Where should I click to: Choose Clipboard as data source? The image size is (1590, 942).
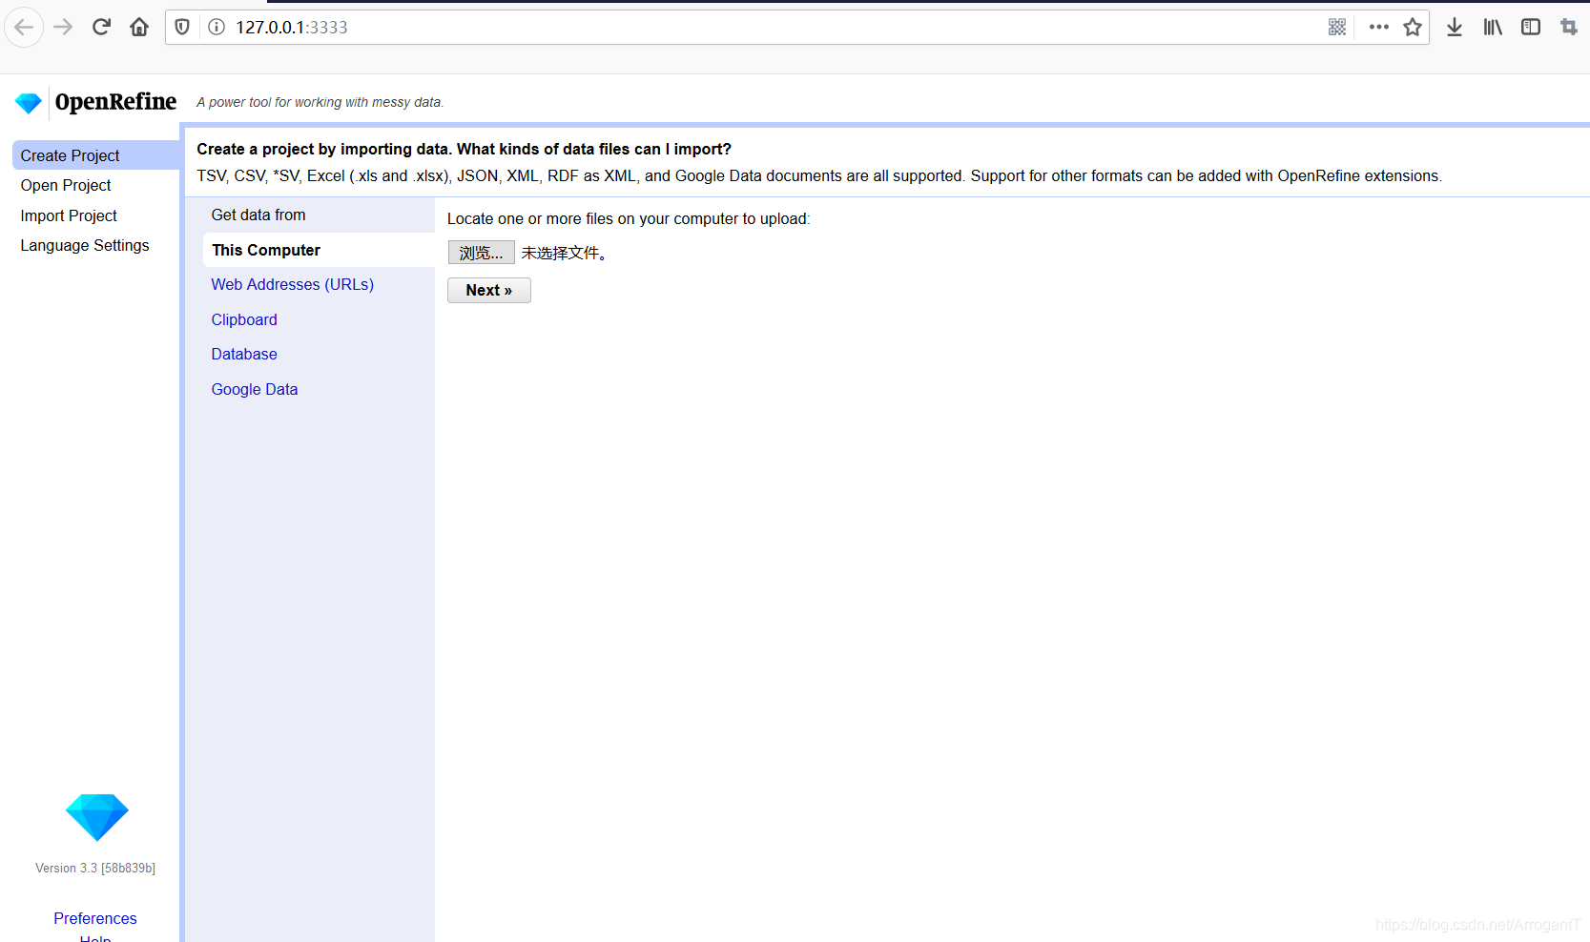[244, 319]
